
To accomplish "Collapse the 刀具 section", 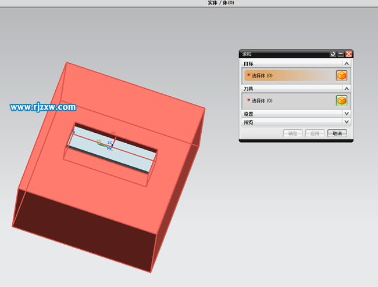I will click(x=347, y=89).
